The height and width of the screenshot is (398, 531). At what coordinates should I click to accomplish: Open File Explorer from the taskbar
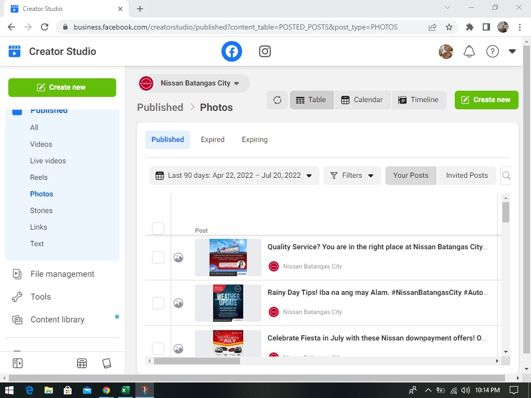[48, 390]
